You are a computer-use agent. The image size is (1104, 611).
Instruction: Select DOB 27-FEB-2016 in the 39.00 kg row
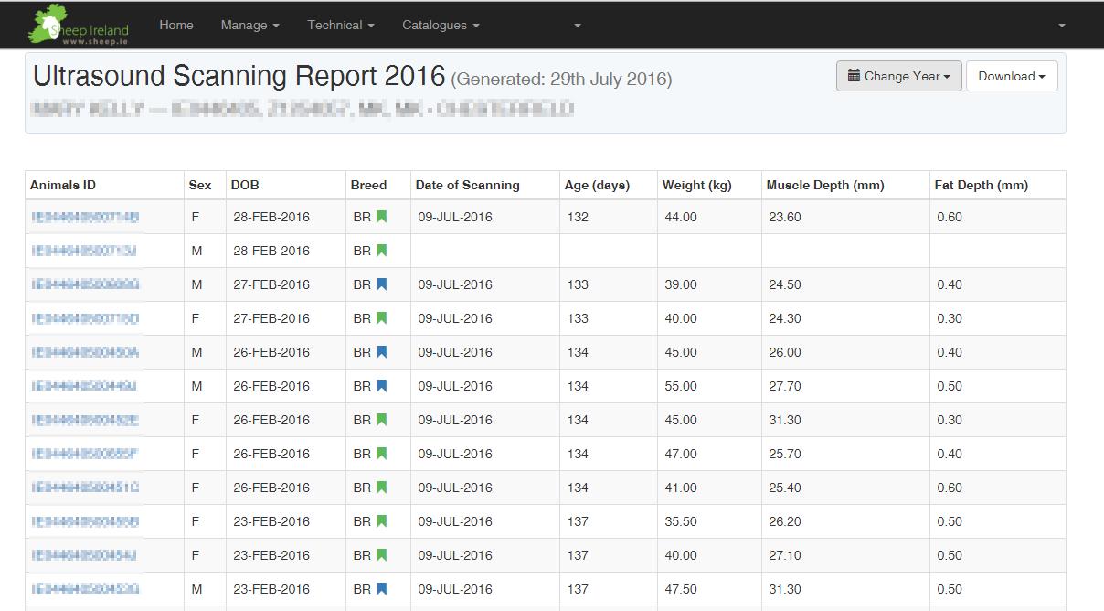271,284
